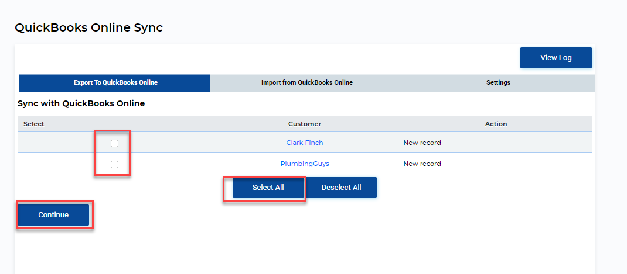
Task: Click the Continue button
Action: [x=53, y=215]
